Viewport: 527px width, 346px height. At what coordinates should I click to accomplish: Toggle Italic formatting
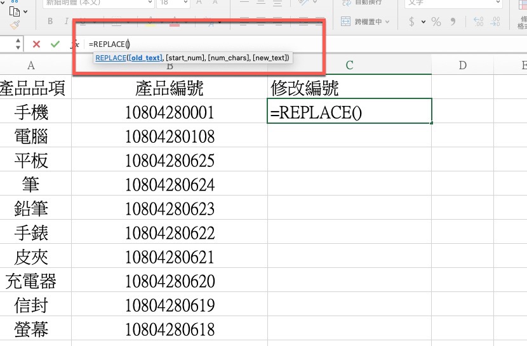(66, 21)
